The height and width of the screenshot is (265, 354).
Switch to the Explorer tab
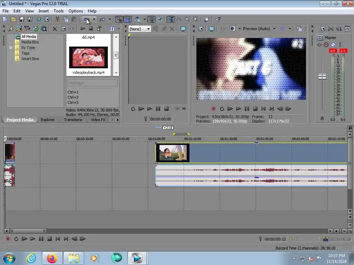point(48,120)
